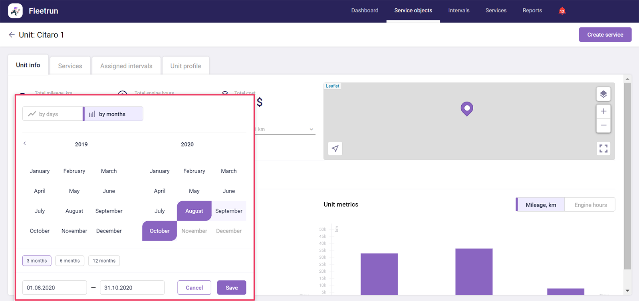
Task: Zoom out on the map
Action: [603, 125]
